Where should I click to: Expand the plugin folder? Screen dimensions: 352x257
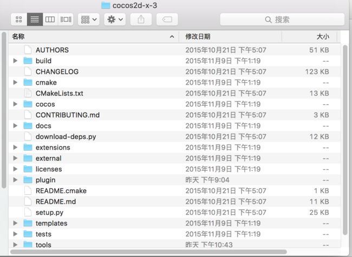click(15, 179)
